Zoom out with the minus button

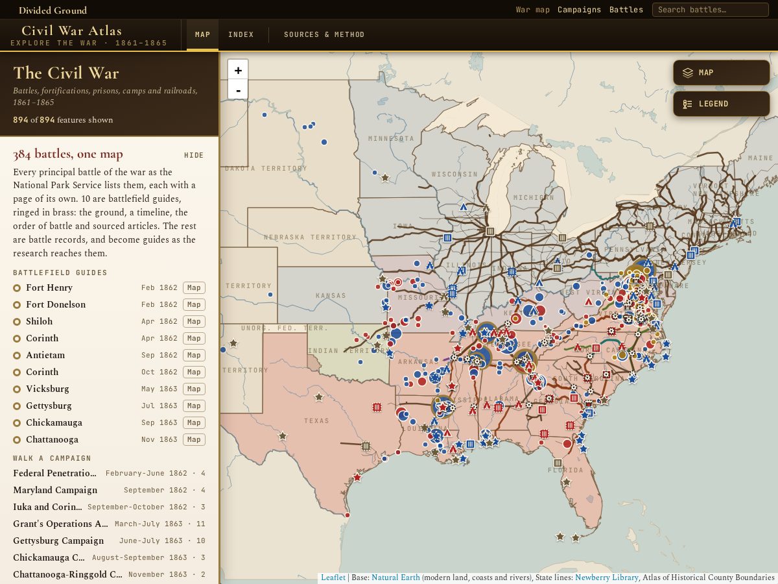click(238, 90)
